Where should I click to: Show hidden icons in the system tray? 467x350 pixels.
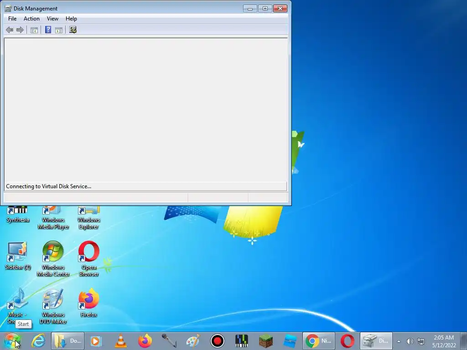(399, 341)
